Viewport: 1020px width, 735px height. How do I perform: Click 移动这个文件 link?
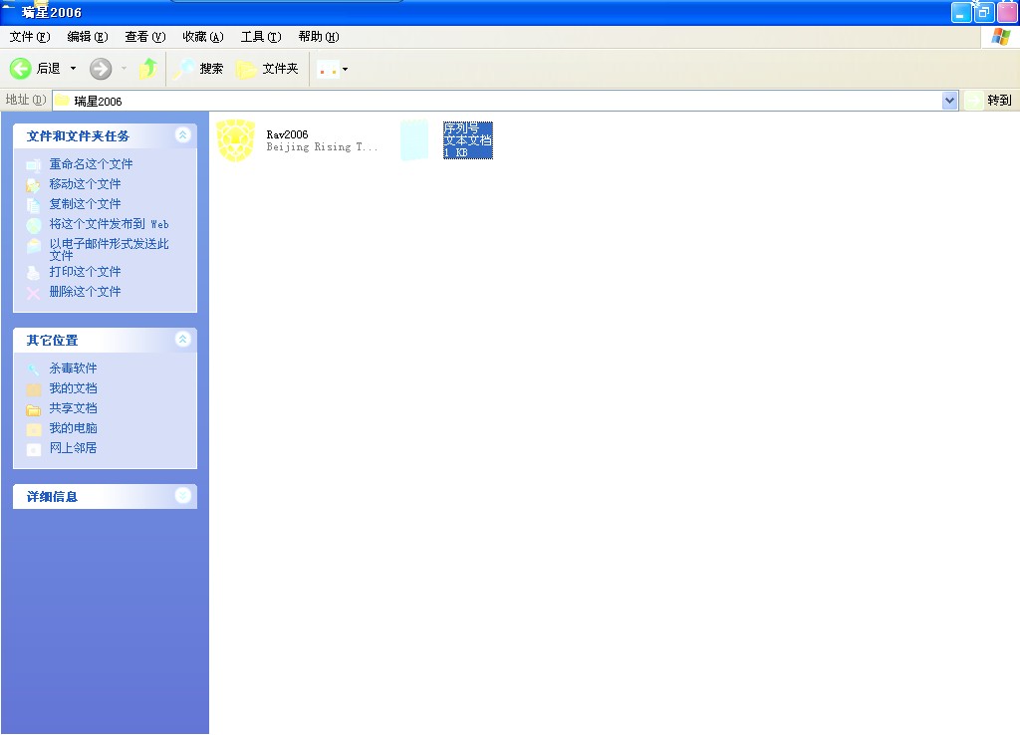[86, 184]
